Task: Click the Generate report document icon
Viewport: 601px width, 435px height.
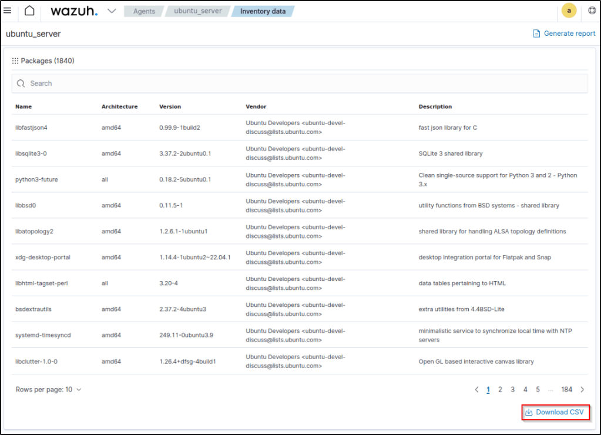Action: pos(536,34)
